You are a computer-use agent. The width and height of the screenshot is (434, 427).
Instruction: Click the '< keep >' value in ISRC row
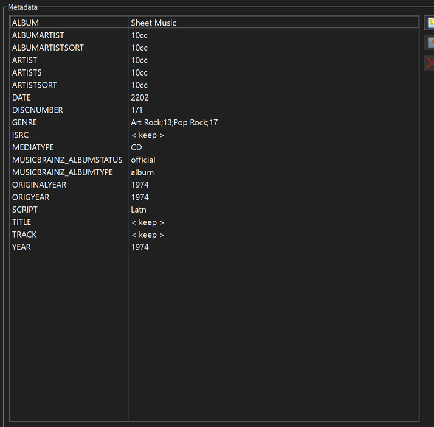[x=148, y=135]
